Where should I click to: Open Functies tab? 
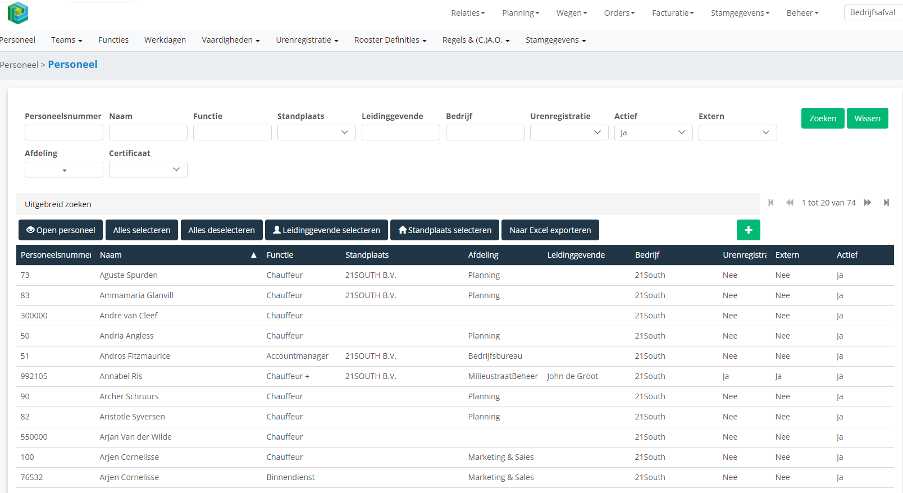click(x=113, y=40)
